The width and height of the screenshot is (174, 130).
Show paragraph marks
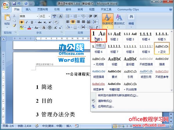(97, 27)
